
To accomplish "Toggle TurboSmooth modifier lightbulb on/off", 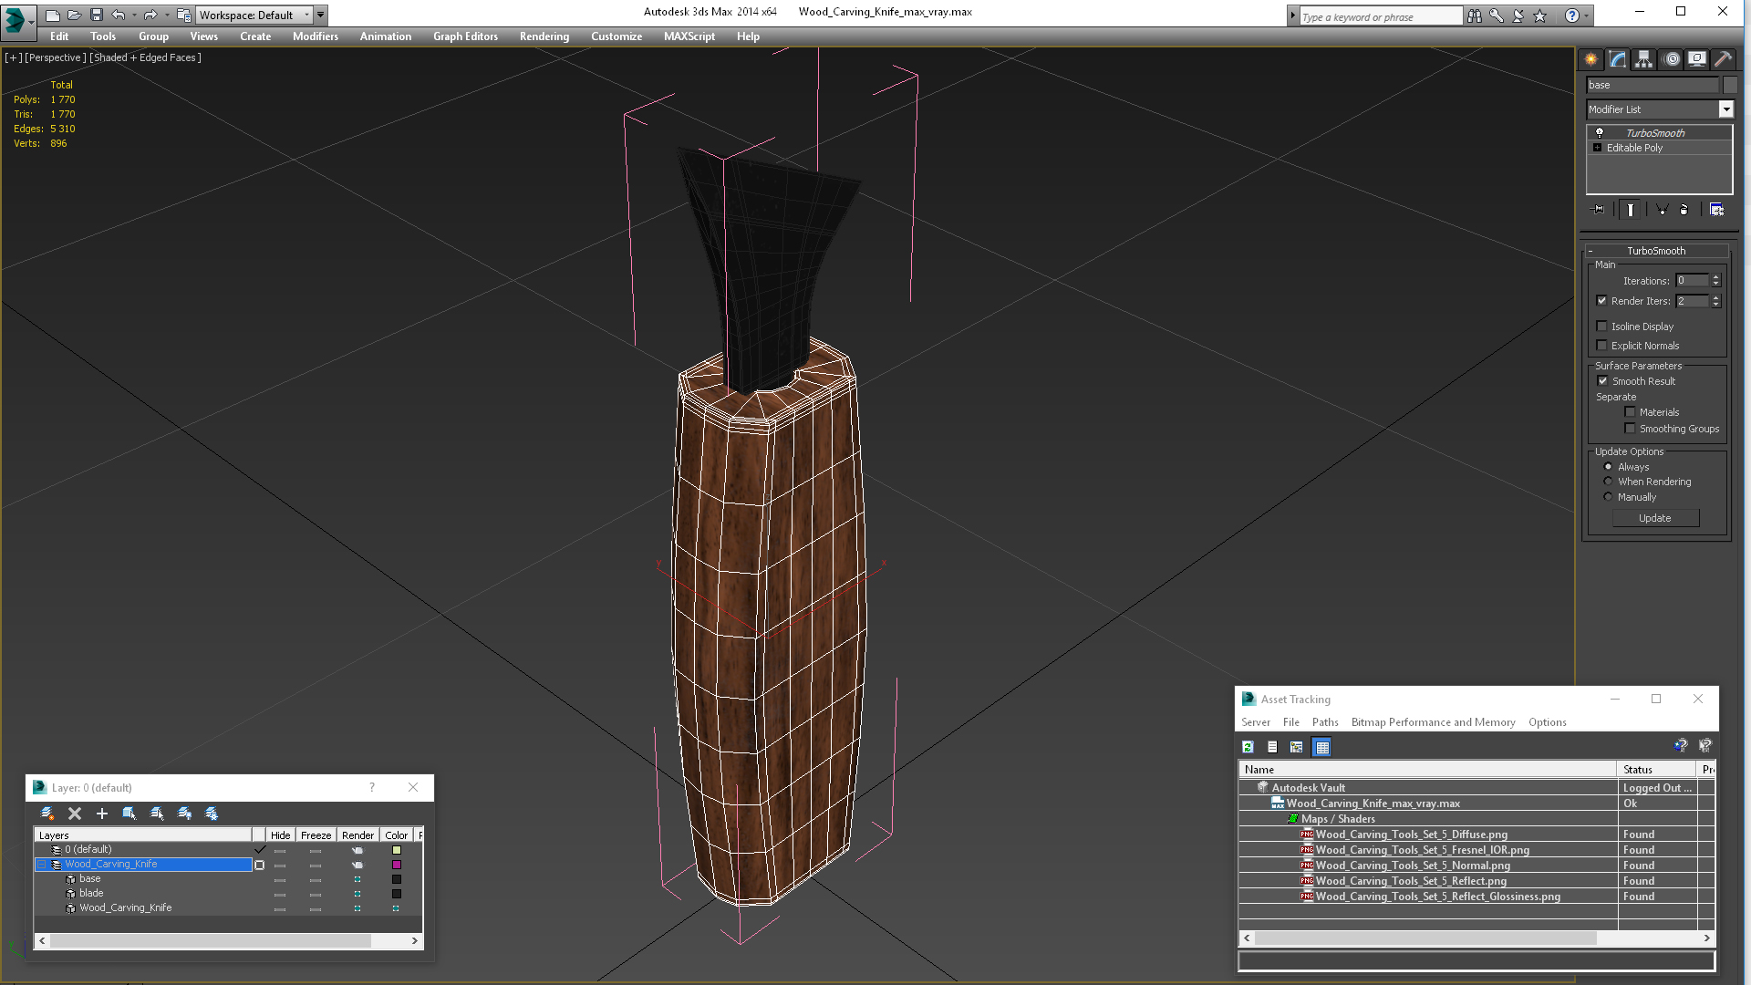I will click(1599, 133).
